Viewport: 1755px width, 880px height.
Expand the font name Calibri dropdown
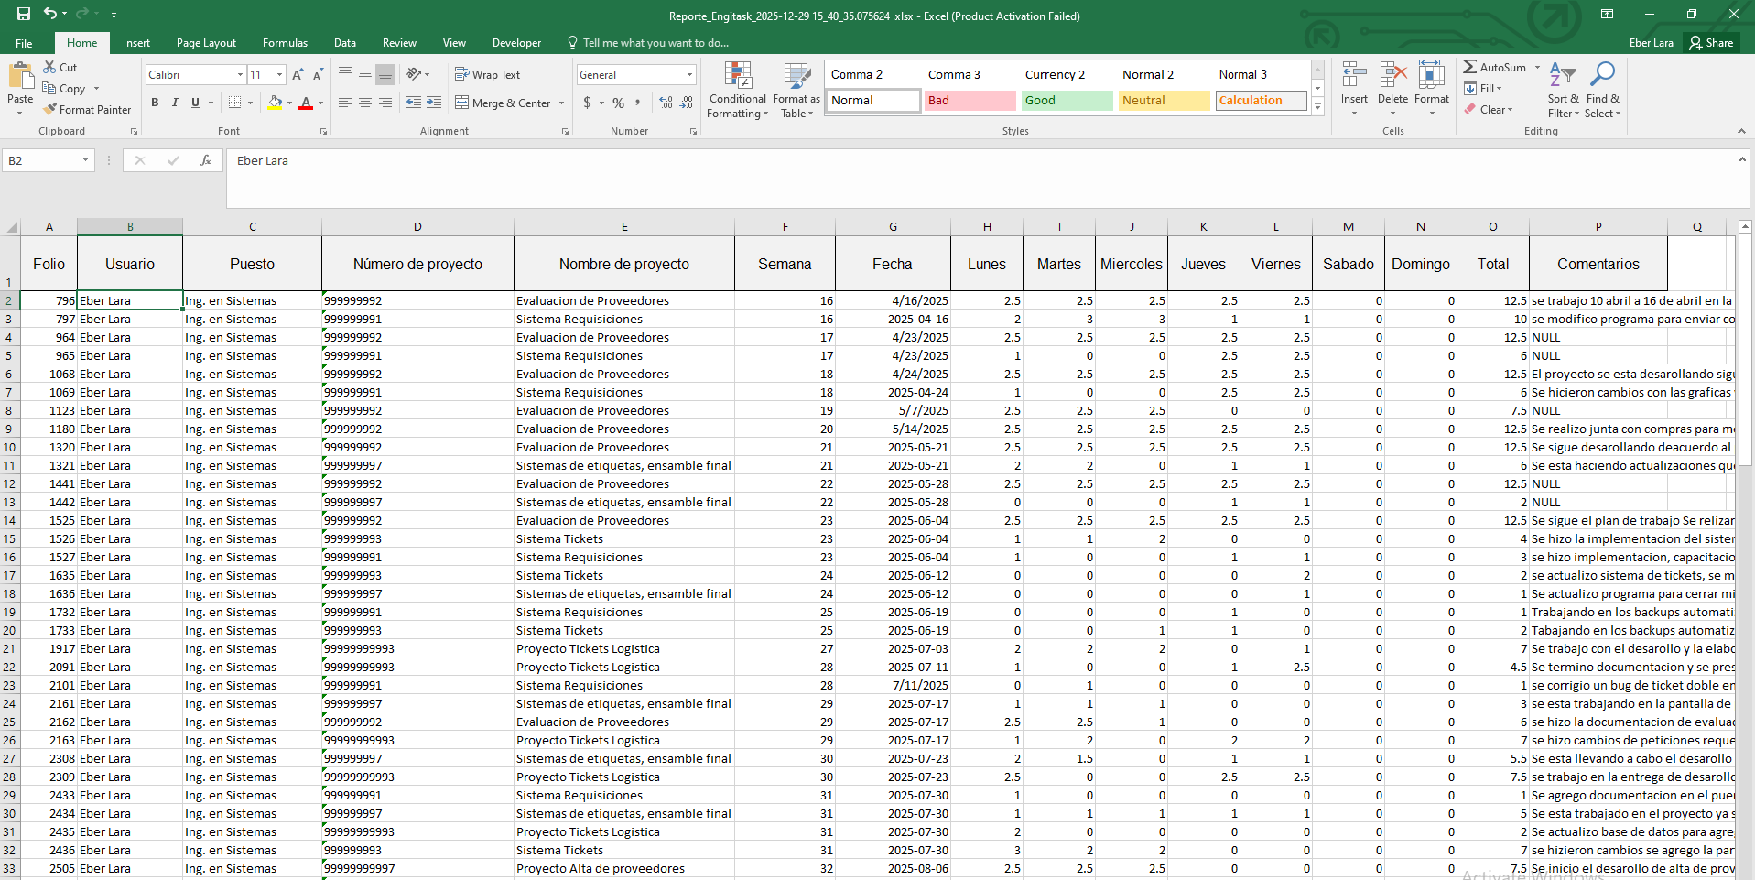click(x=240, y=75)
